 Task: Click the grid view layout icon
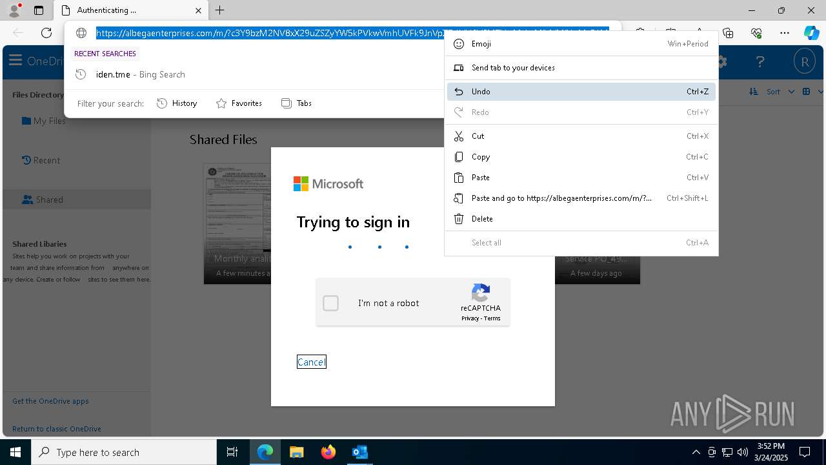(x=806, y=92)
